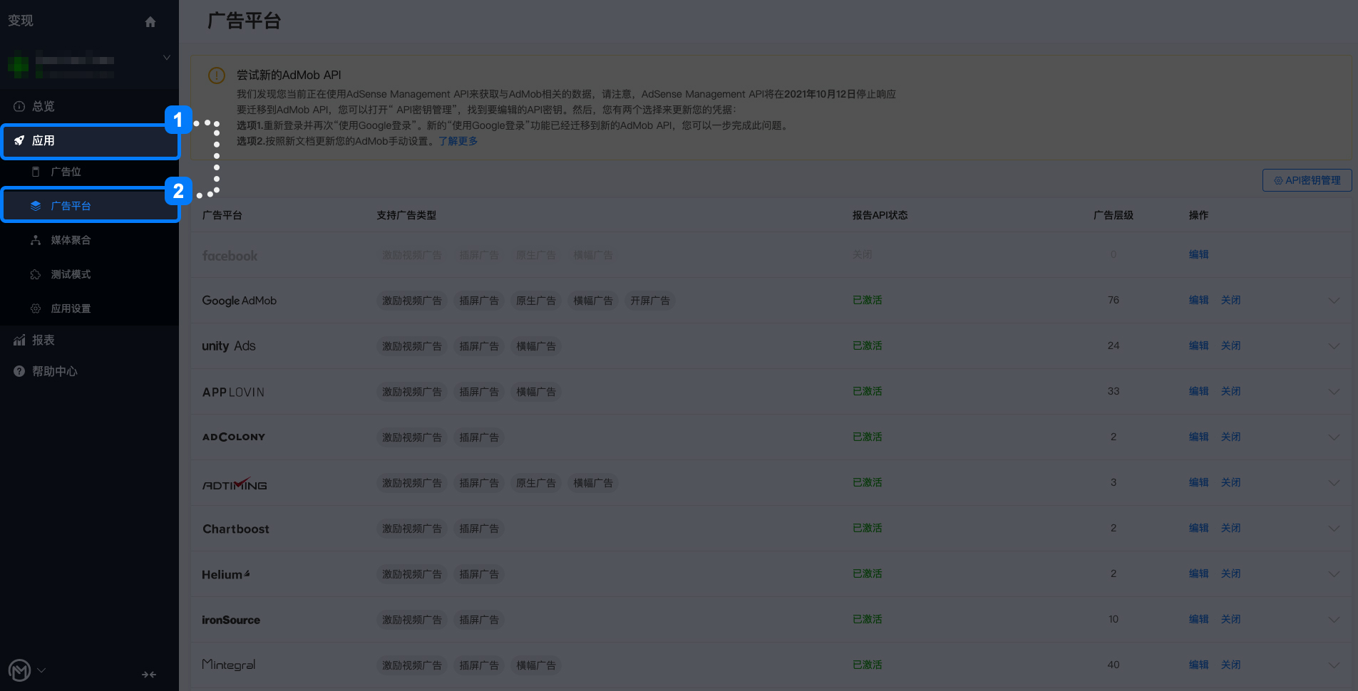Screen dimensions: 1358x691
Task: Go to home via the house icon
Action: click(150, 21)
